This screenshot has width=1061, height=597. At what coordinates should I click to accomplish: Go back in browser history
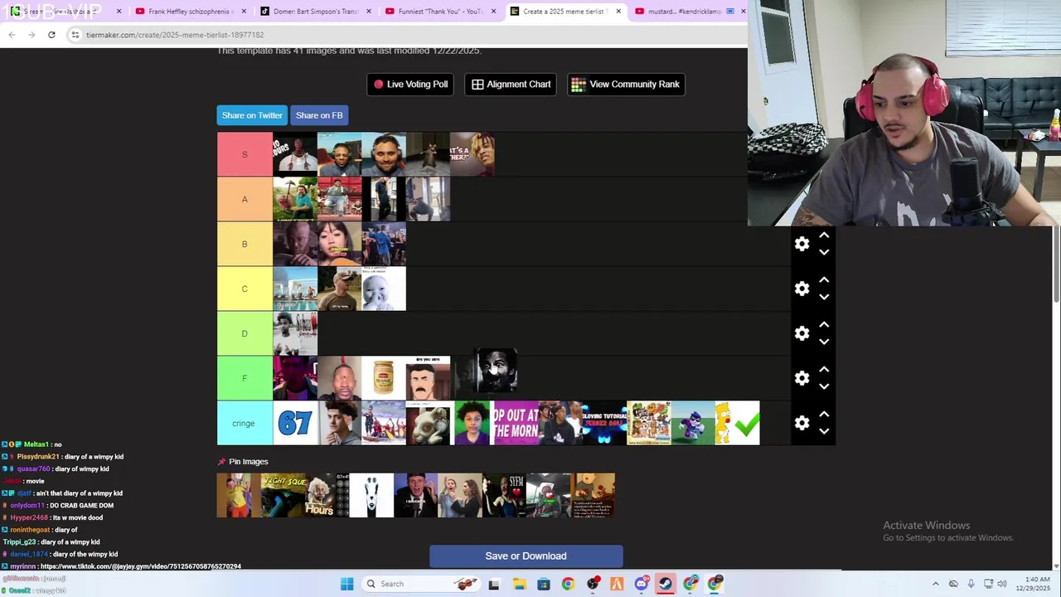[12, 35]
